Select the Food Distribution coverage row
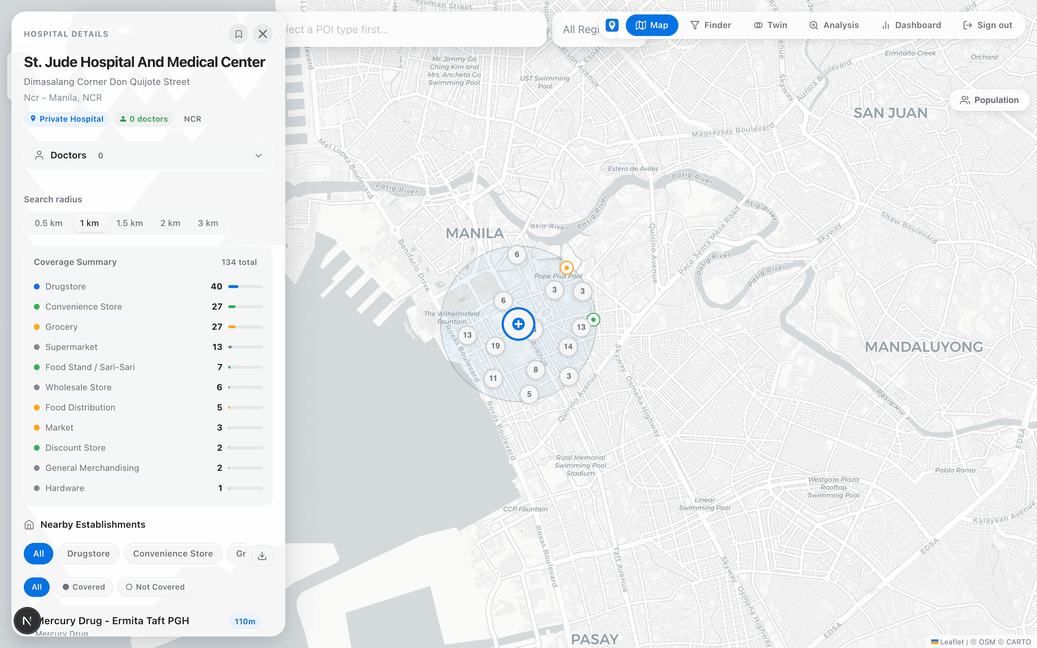The height and width of the screenshot is (648, 1037). (148, 408)
